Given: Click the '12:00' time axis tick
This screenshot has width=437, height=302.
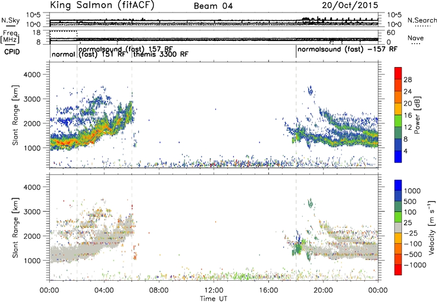Looking at the screenshot, I should tap(214, 291).
